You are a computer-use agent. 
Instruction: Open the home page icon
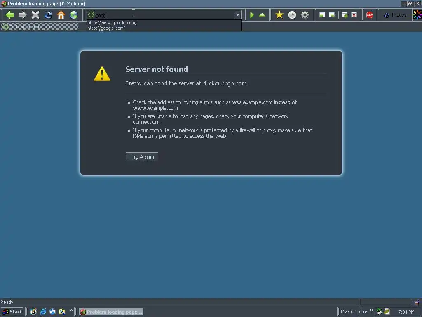[61, 15]
